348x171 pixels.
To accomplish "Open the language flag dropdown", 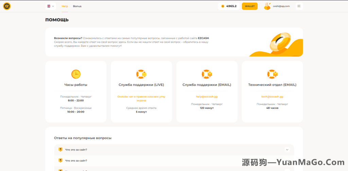I will click(x=51, y=6).
